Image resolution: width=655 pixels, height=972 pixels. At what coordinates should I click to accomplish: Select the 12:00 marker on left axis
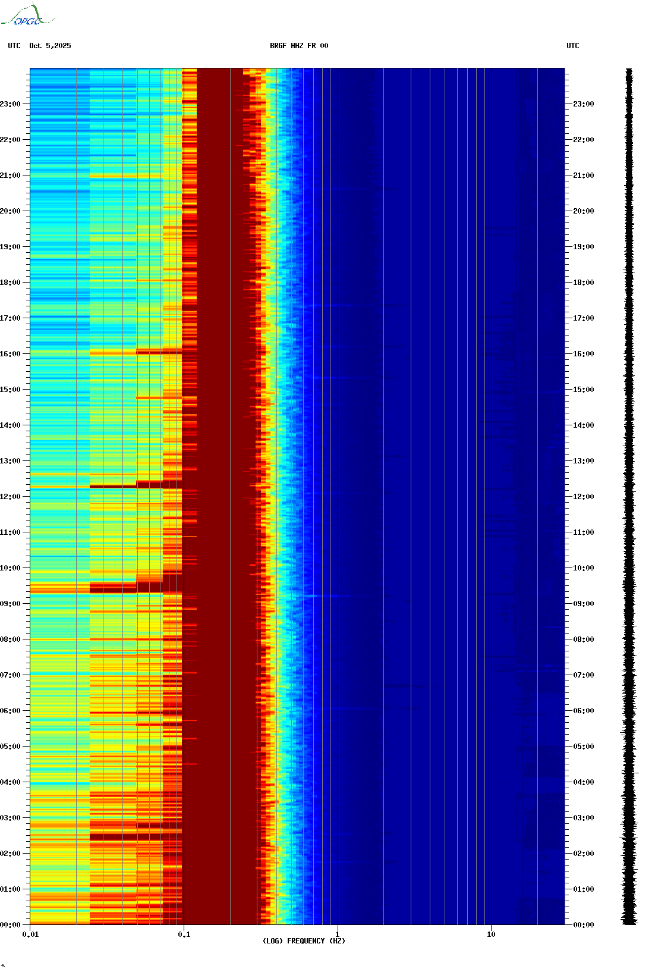click(10, 497)
